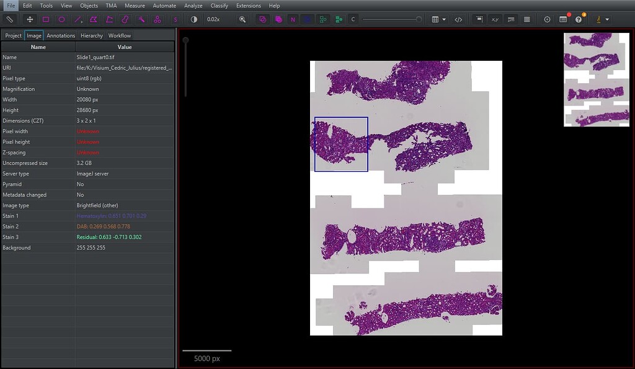This screenshot has height=369, width=635.
Task: Select the Ellipse annotation tool
Action: click(62, 19)
